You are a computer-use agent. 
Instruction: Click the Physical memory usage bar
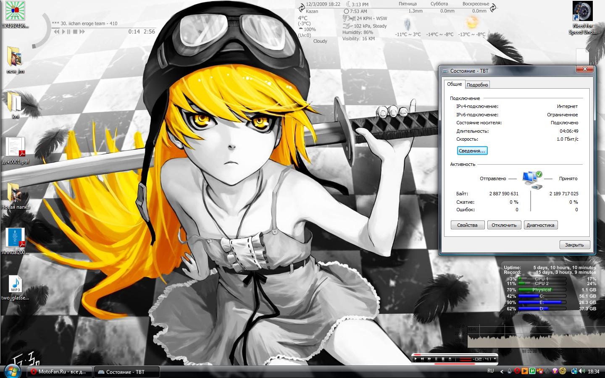542,289
